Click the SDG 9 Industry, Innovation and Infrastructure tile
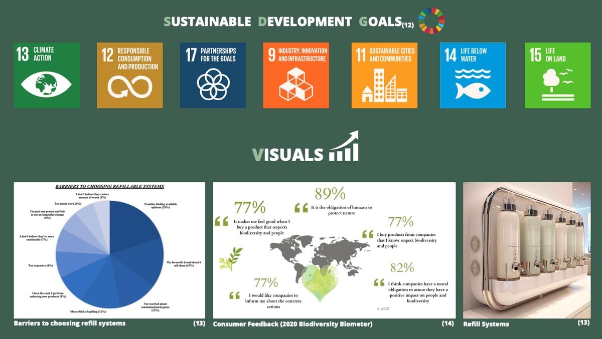The width and height of the screenshot is (602, 339). coord(296,75)
